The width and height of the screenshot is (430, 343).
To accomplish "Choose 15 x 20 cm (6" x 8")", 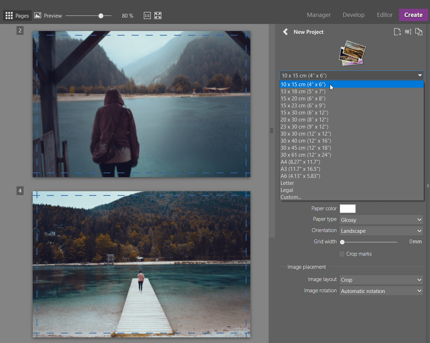I will [352, 99].
